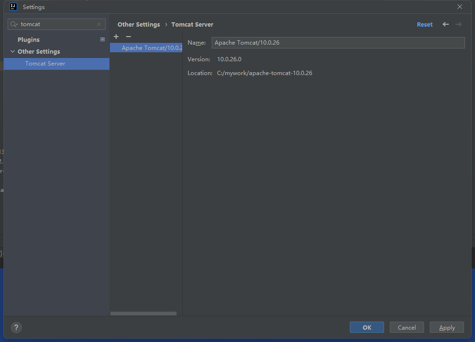
Task: Collapse the Other Settings tree node
Action: pyautogui.click(x=13, y=51)
